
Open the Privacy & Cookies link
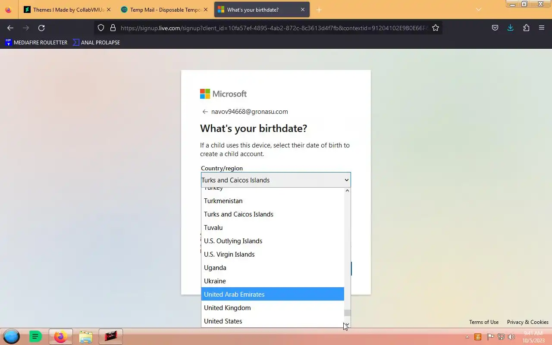click(528, 322)
